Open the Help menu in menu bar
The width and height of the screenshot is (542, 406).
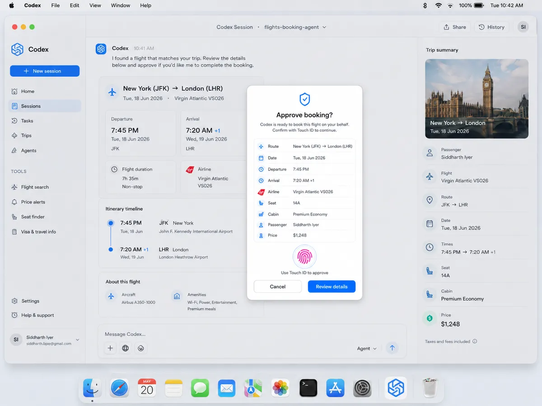[146, 5]
